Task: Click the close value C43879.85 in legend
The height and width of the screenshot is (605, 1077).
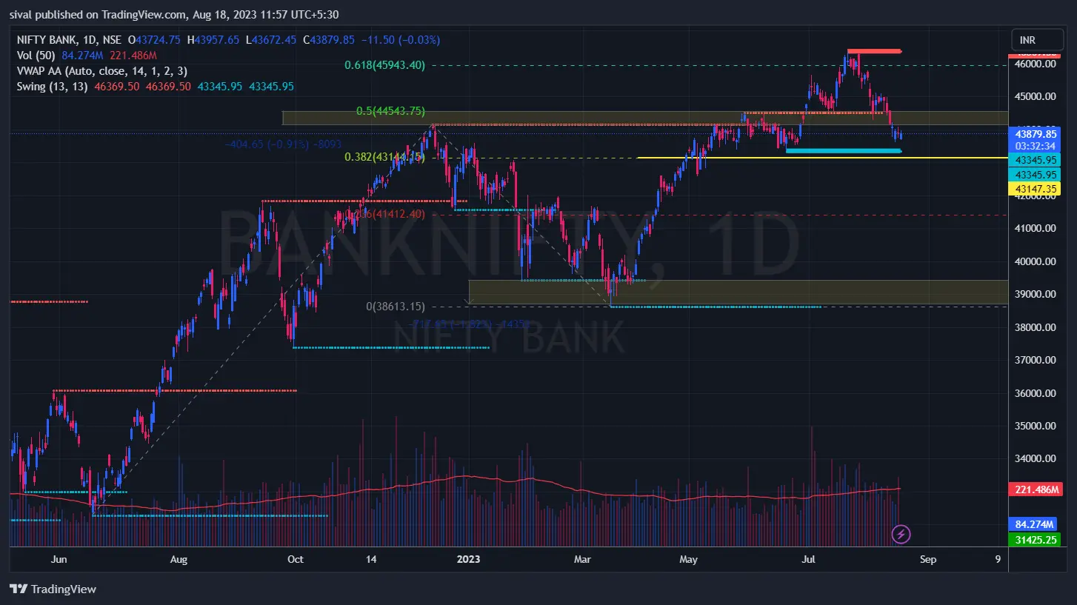Action: pyautogui.click(x=328, y=40)
